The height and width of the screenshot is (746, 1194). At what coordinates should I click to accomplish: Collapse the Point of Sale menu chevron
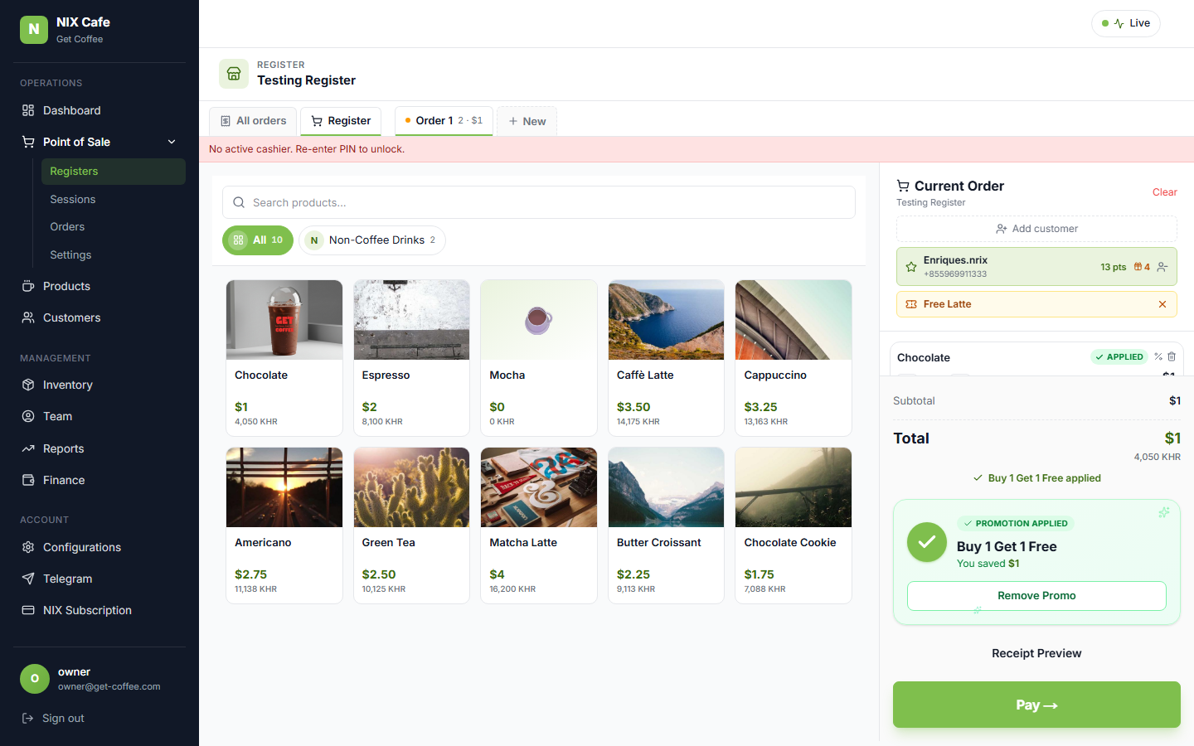(172, 142)
